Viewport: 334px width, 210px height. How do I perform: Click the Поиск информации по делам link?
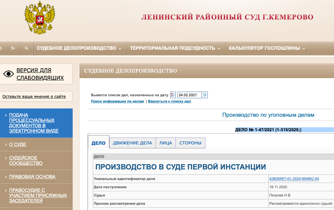pos(117,102)
